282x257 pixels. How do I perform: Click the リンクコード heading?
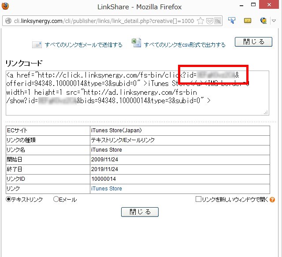[24, 63]
